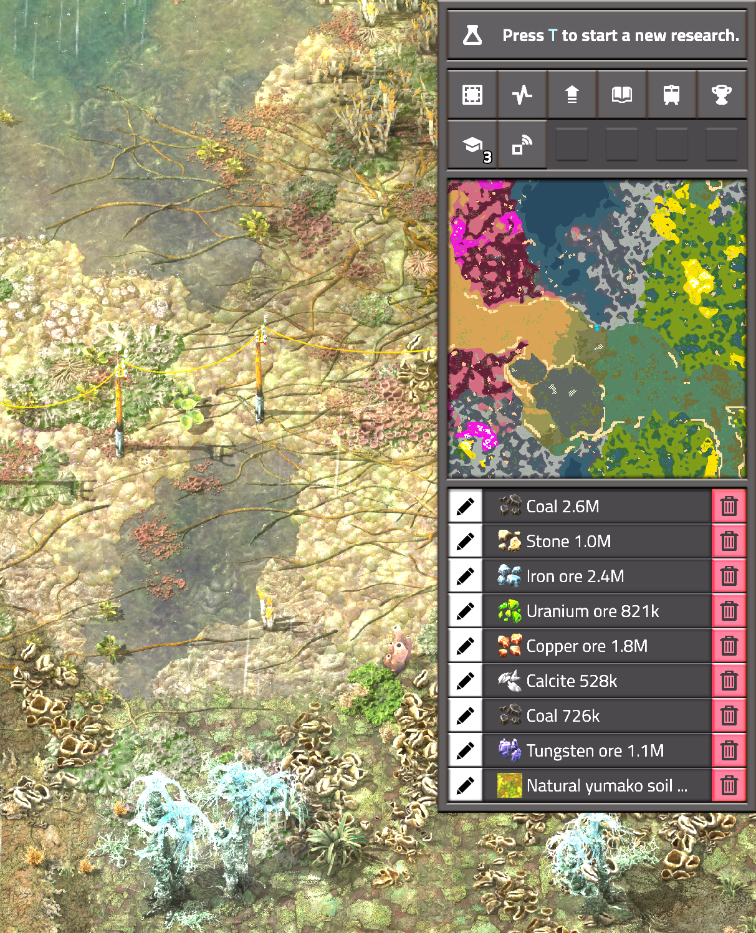This screenshot has width=756, height=933.
Task: Edit the Iron ore 2.4M tag
Action: [x=465, y=576]
